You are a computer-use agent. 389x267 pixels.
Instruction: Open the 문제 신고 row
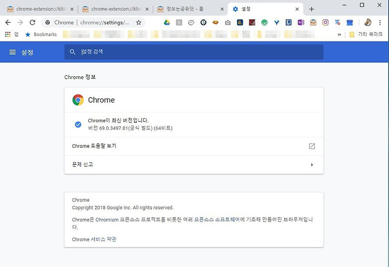point(194,165)
